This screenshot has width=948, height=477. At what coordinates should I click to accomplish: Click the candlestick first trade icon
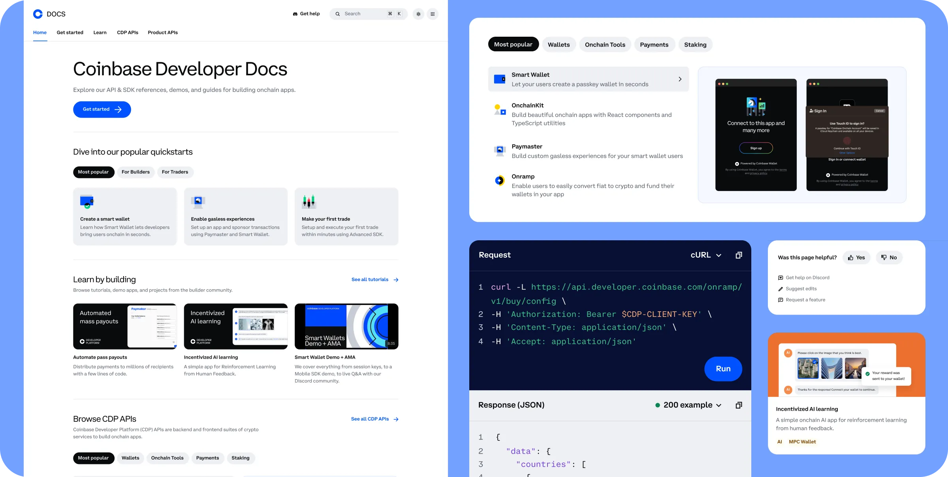(x=309, y=202)
